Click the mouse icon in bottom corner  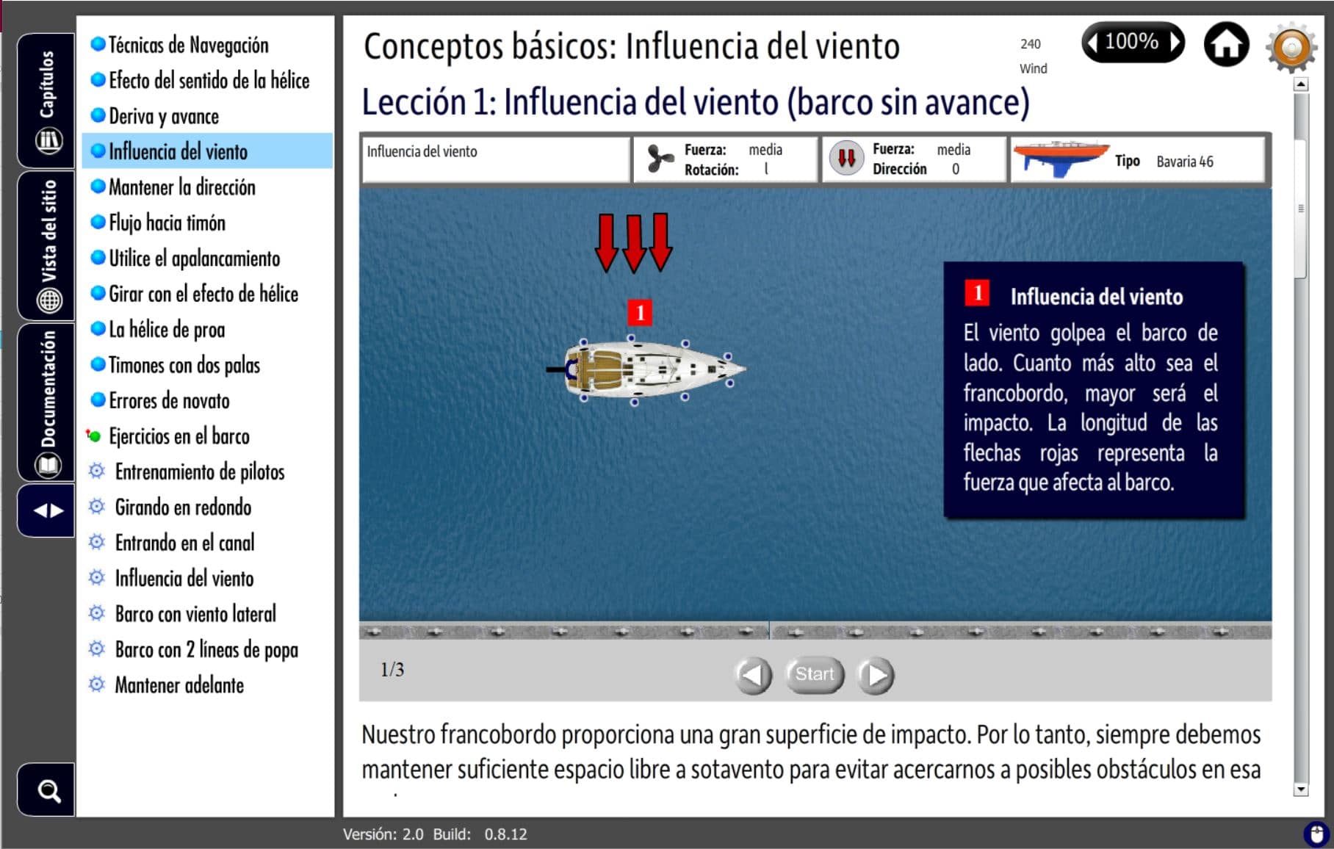coord(1316,834)
